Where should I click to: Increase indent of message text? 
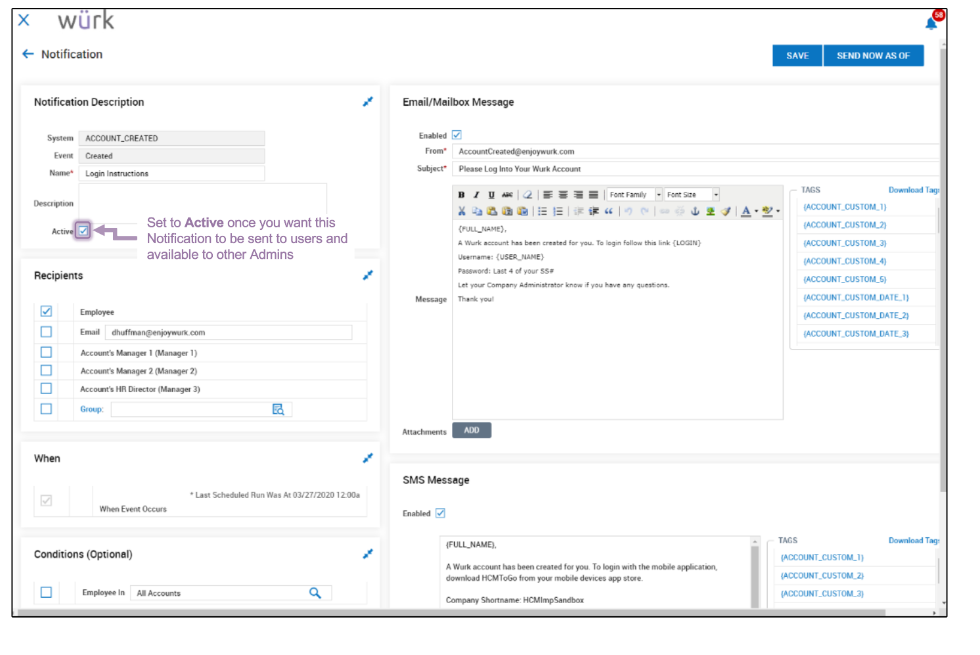coord(594,211)
